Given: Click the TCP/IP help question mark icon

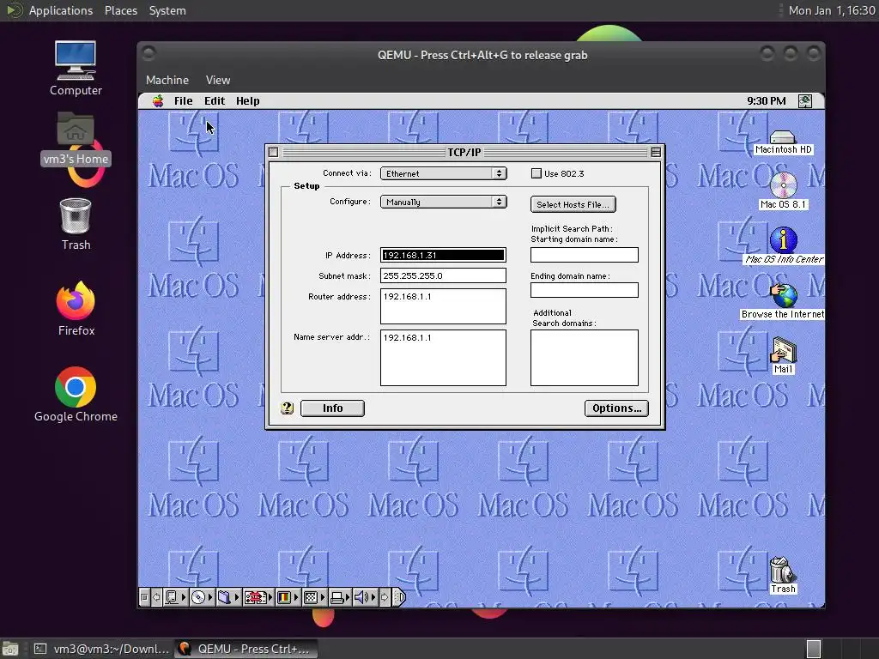Looking at the screenshot, I should click(287, 408).
